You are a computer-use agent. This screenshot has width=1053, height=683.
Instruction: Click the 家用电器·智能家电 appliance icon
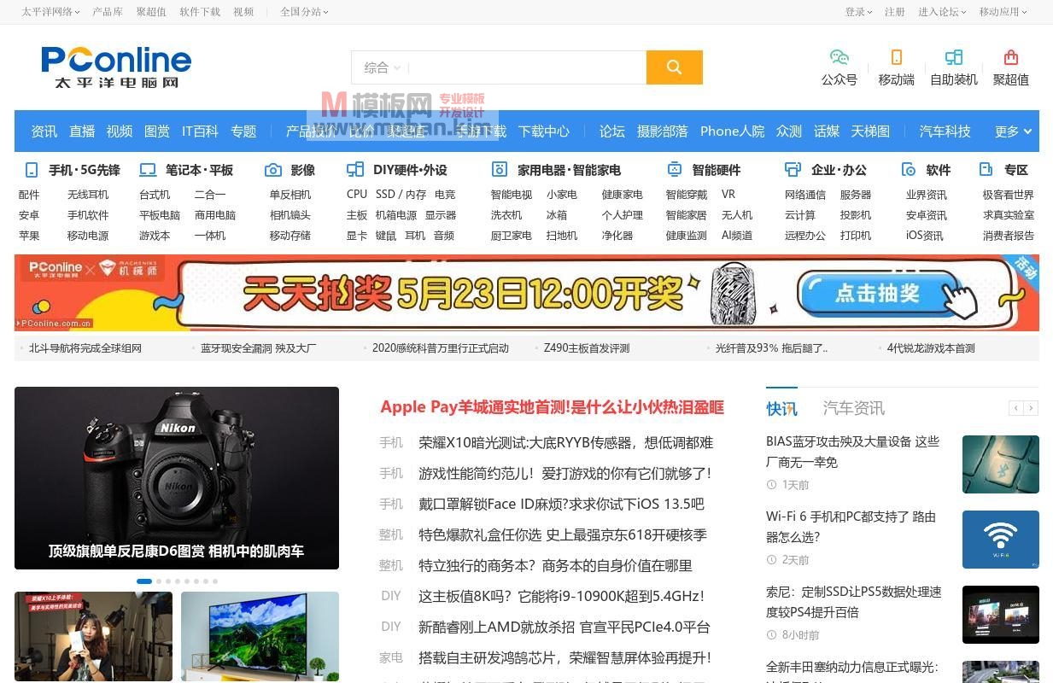pyautogui.click(x=500, y=169)
